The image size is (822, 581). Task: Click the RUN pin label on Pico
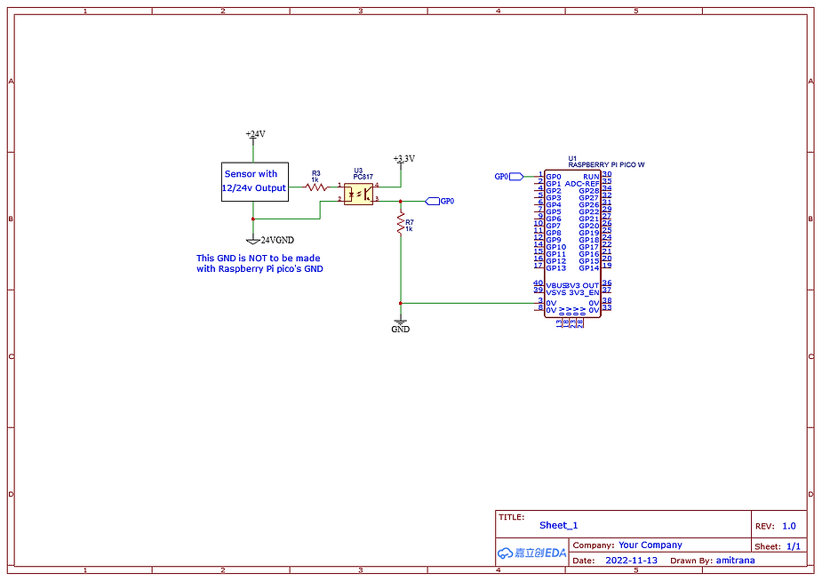point(591,177)
